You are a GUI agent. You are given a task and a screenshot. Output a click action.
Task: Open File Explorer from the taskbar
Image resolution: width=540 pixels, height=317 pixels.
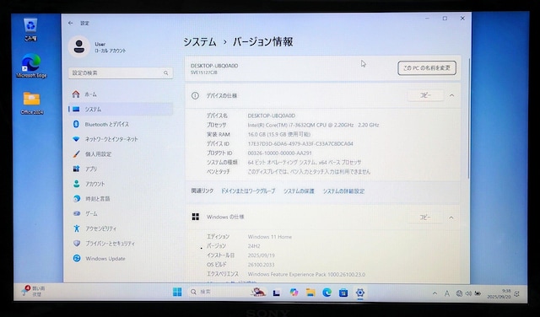tap(310, 293)
